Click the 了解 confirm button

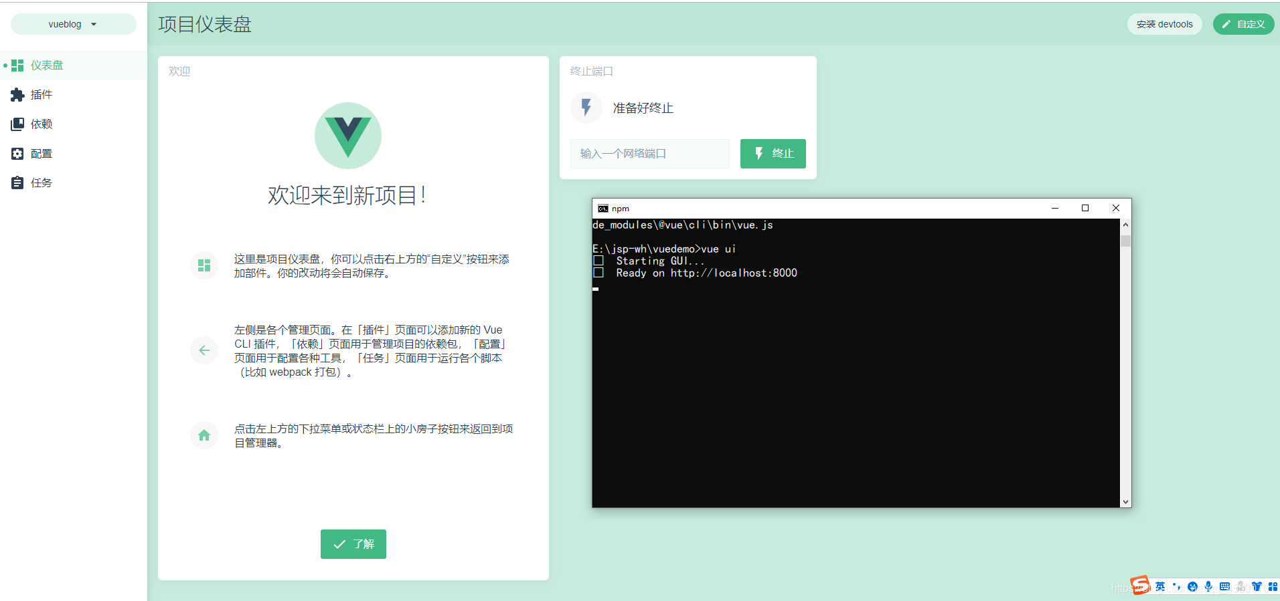click(x=353, y=544)
